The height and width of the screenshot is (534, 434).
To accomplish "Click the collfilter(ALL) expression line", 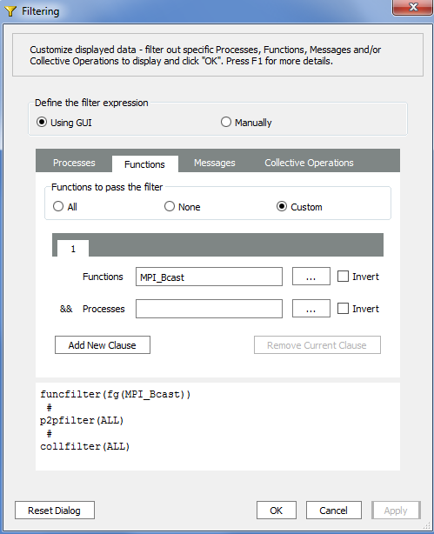I will point(85,446).
